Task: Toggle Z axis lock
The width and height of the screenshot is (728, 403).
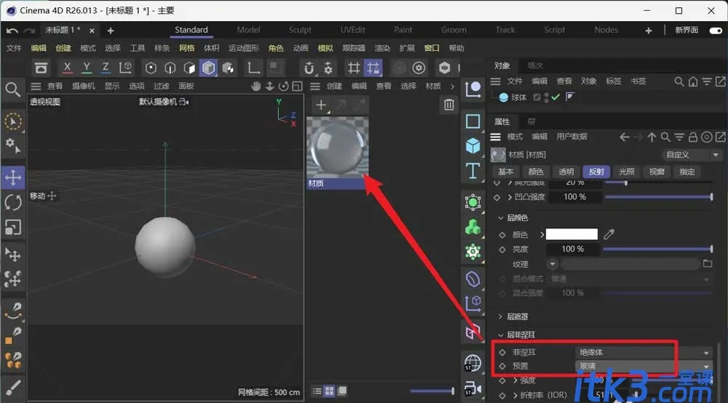Action: 106,68
